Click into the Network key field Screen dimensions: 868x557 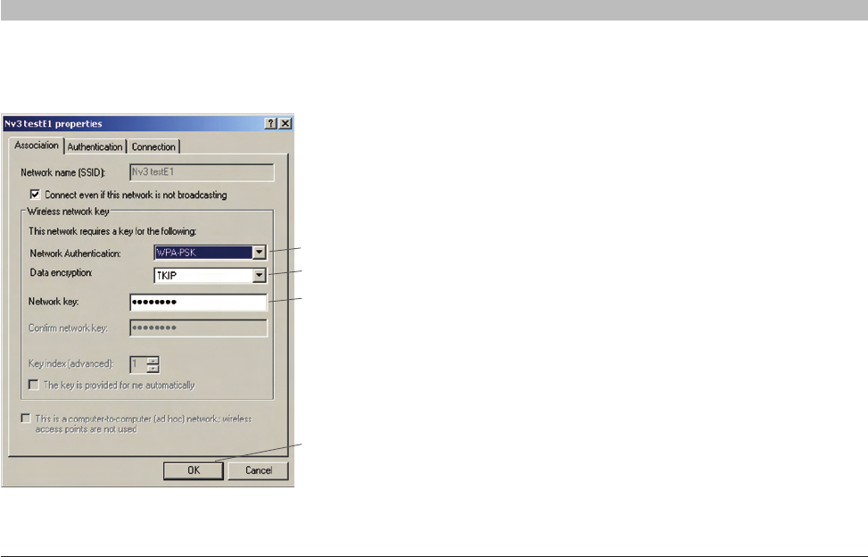click(x=198, y=303)
